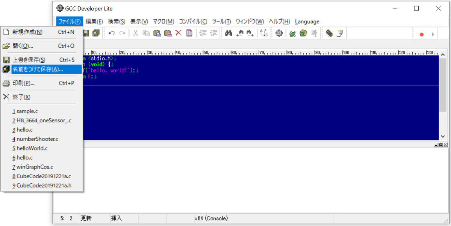This screenshot has height=226, width=451.
Task: Open recent file 2 H8_3664_oneSensor_.c
Action: 42,121
